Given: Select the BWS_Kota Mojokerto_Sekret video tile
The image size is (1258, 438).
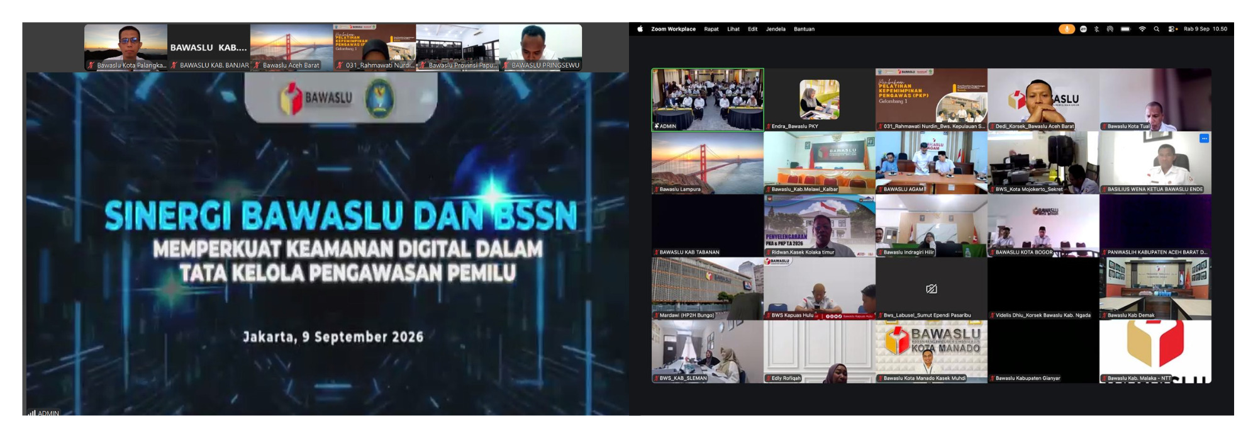Looking at the screenshot, I should (x=1044, y=162).
